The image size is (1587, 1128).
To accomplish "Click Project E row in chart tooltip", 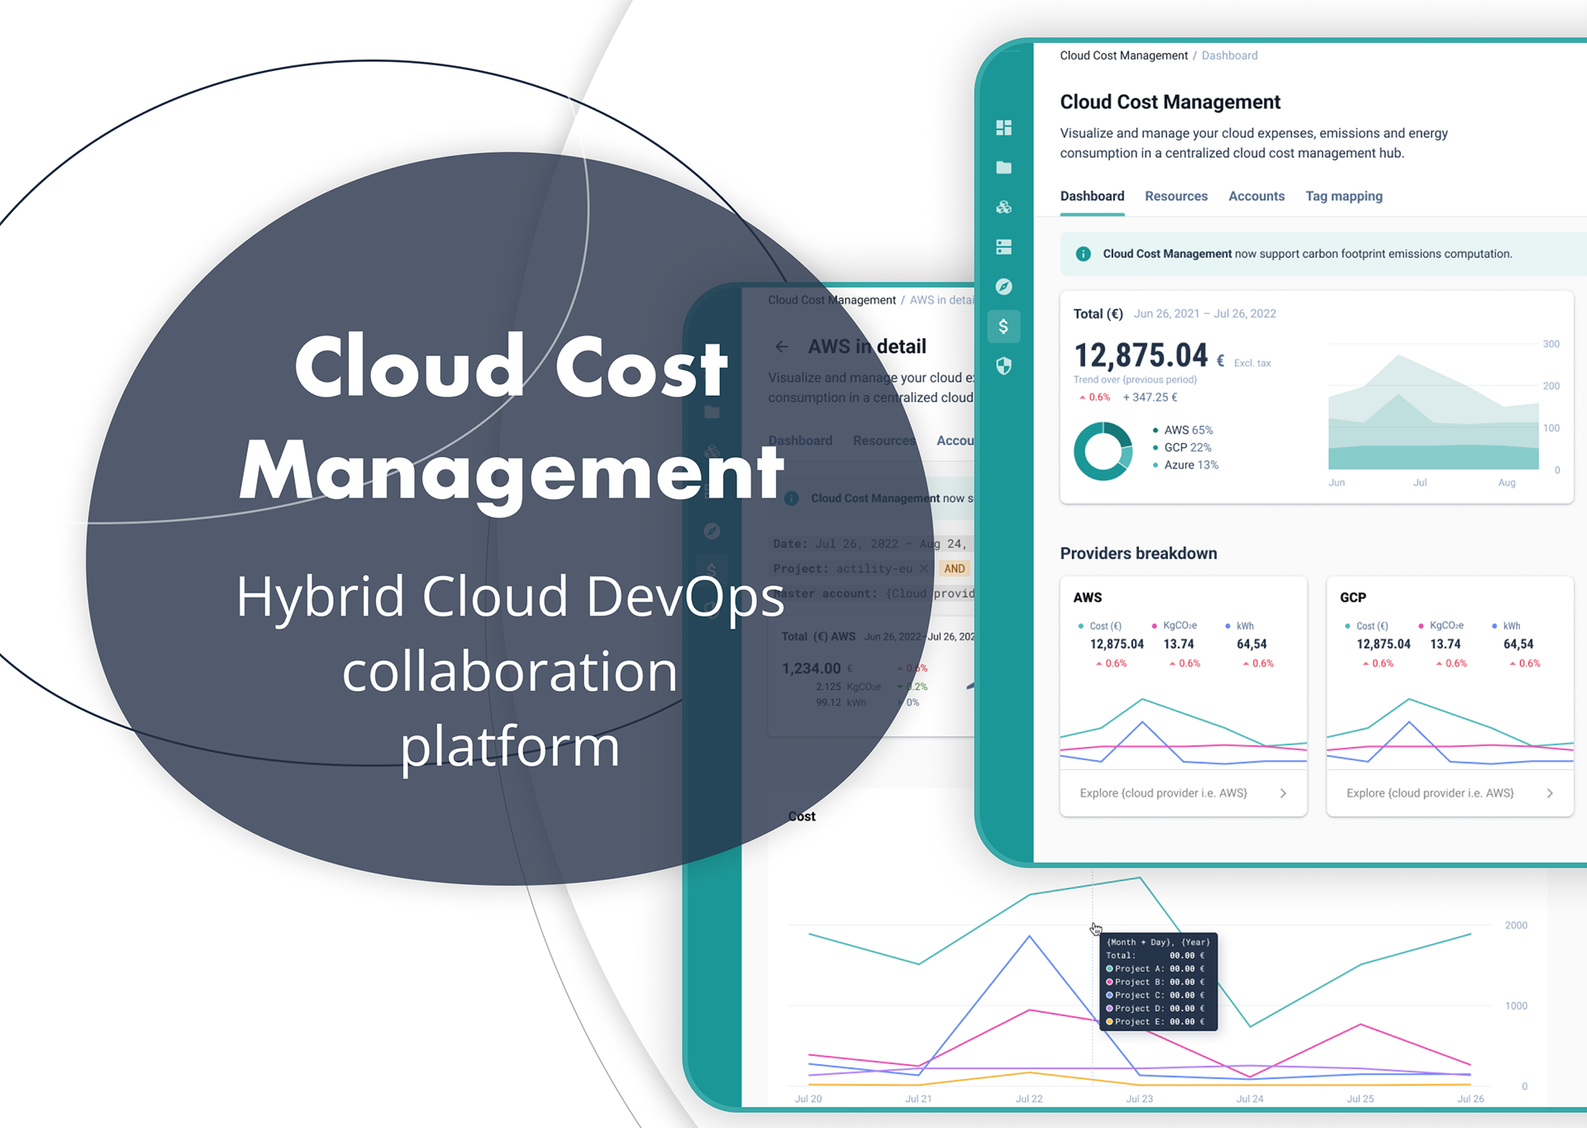I will click(1156, 1021).
